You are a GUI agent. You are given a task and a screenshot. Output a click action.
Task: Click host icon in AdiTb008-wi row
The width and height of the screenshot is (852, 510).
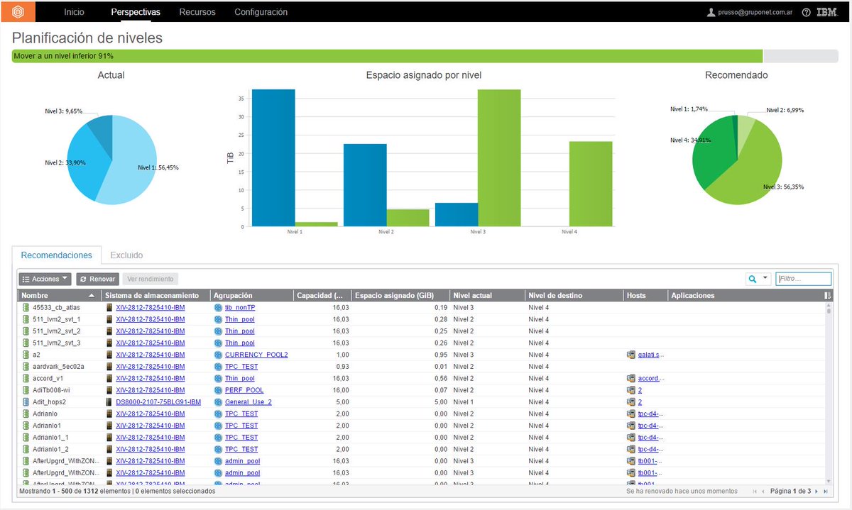(x=630, y=390)
